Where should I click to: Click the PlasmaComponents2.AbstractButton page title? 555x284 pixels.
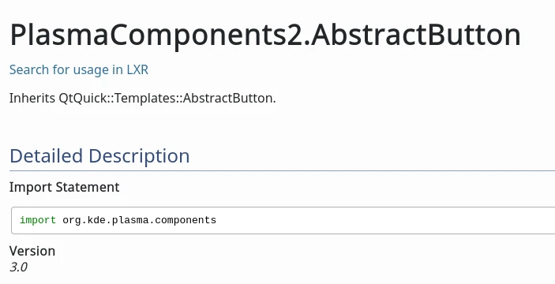click(x=265, y=35)
